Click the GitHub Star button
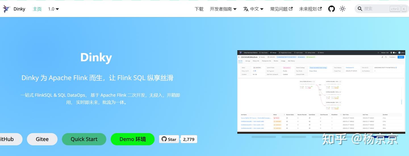The image size is (409, 156). point(169,139)
